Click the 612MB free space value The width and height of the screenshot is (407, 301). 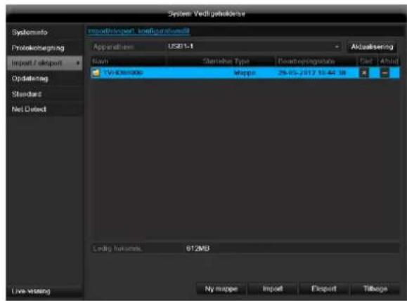click(x=198, y=248)
